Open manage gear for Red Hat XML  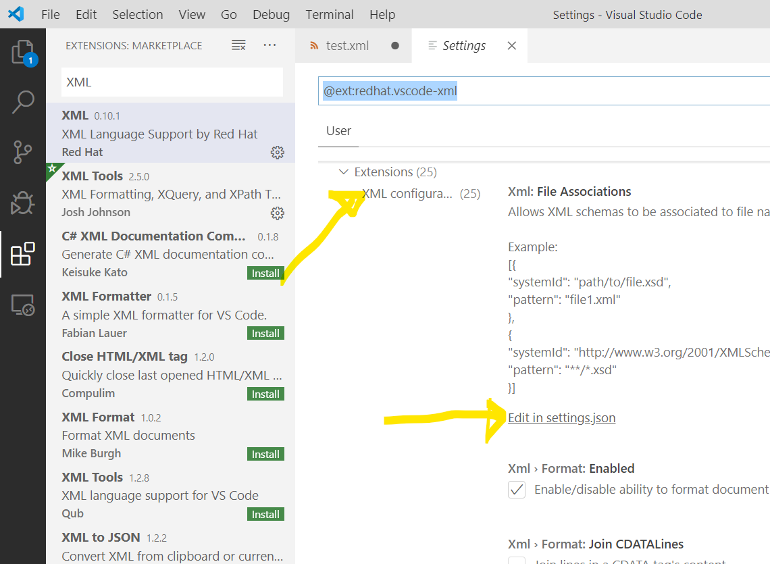[278, 152]
